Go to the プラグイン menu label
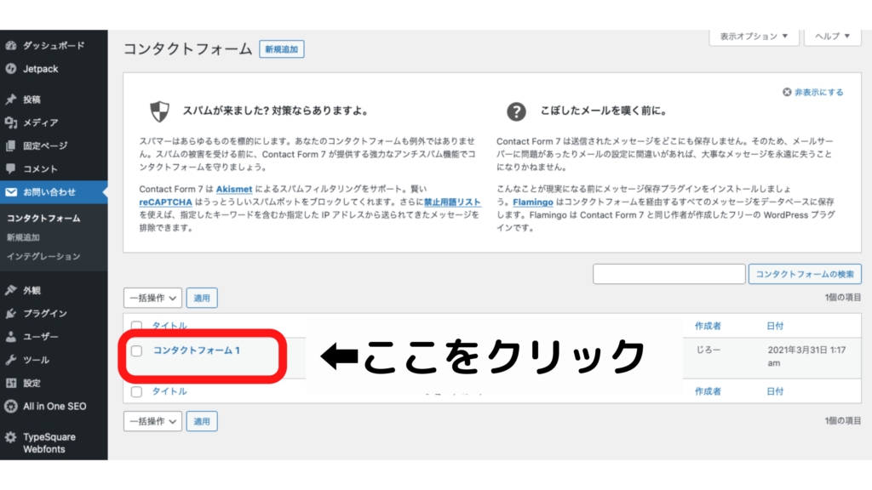The width and height of the screenshot is (872, 490). point(45,313)
